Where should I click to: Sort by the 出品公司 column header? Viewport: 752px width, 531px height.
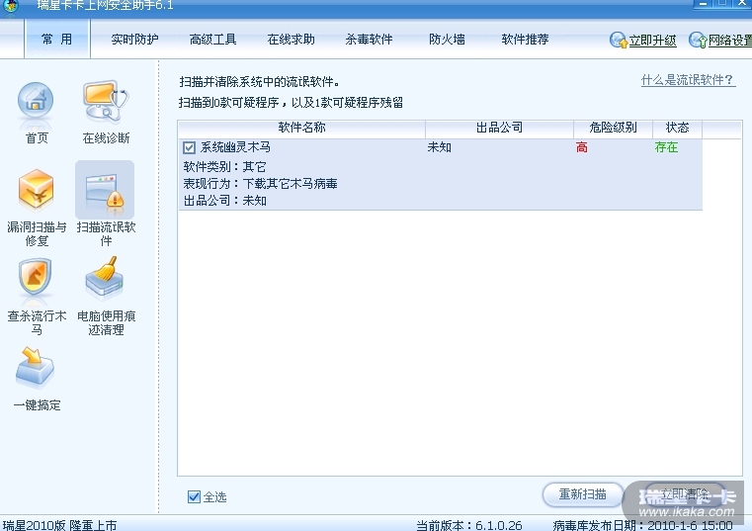[x=499, y=128]
